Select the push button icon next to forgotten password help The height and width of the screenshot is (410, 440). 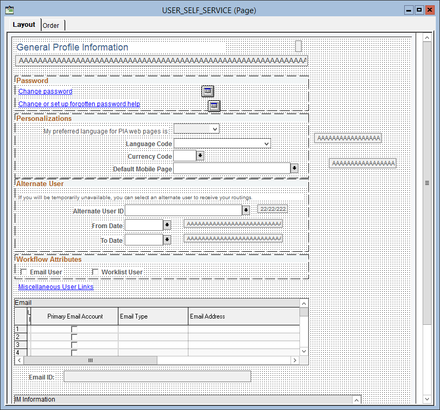(214, 106)
